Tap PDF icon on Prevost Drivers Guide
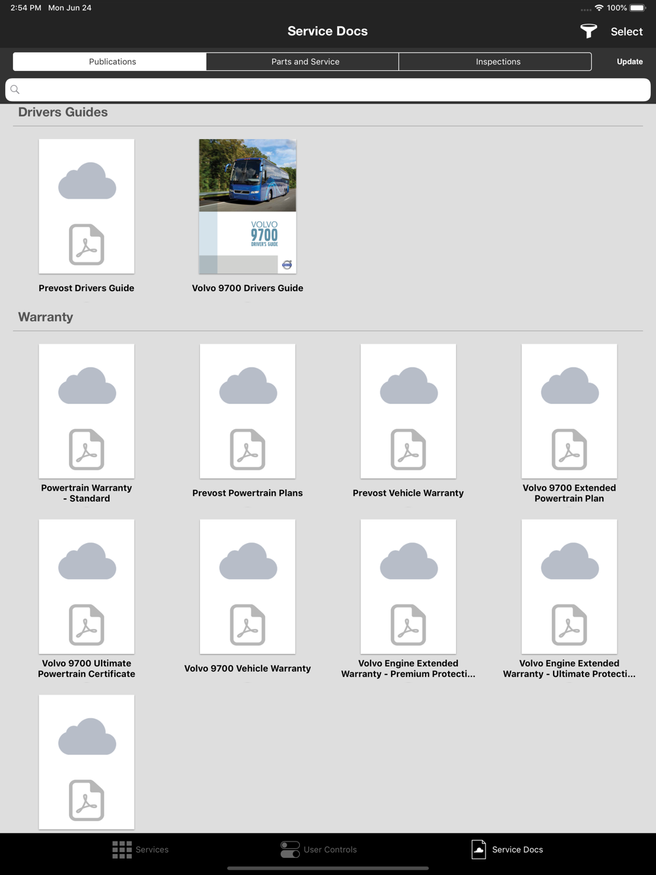Viewport: 656px width, 875px height. (x=87, y=245)
